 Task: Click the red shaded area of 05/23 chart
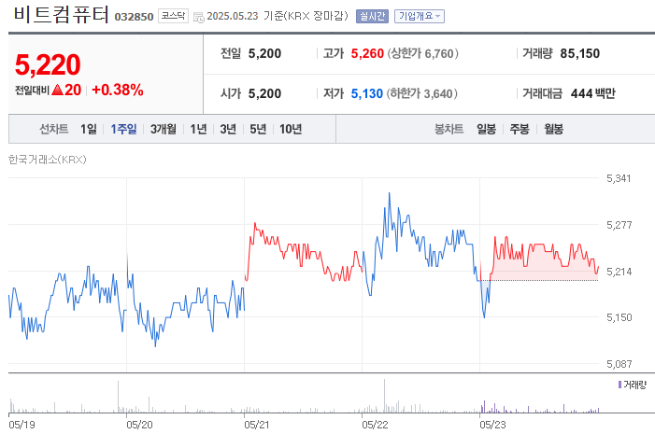(543, 269)
